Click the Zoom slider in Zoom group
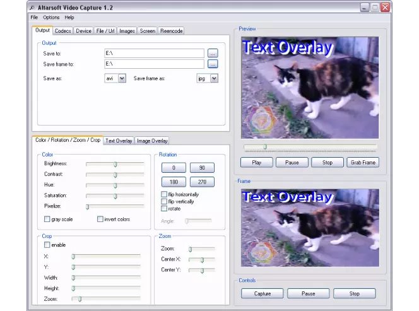Screen dimensions: 419x311 click(x=191, y=250)
